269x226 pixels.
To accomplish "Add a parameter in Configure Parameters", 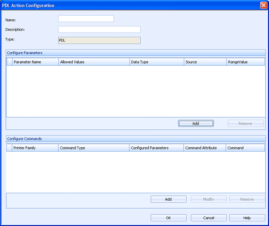I will [x=196, y=123].
